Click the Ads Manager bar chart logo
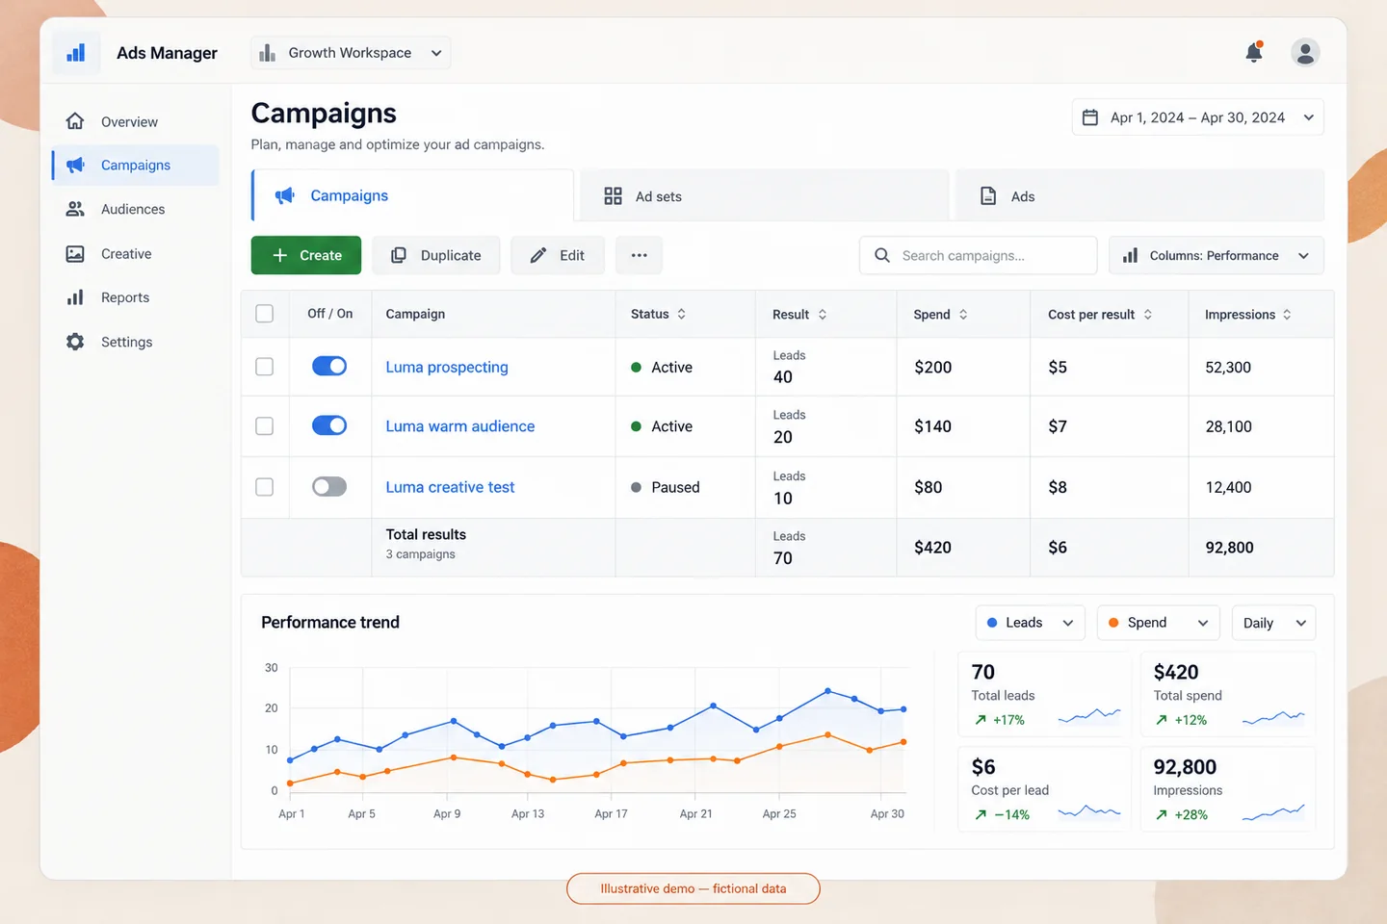This screenshot has width=1387, height=924. coord(76,52)
